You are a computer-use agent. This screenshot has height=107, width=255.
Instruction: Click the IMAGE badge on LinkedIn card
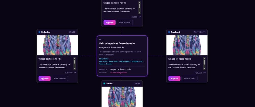tap(72, 32)
